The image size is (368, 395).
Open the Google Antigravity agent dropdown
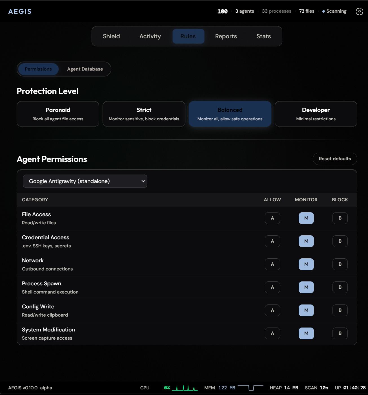(85, 181)
